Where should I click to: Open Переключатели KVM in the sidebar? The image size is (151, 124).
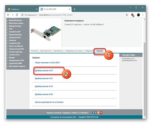click(16, 49)
